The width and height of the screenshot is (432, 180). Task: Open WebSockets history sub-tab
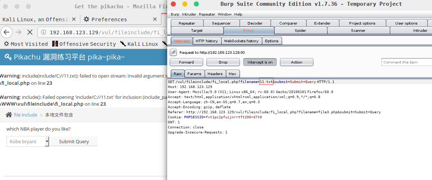click(241, 41)
